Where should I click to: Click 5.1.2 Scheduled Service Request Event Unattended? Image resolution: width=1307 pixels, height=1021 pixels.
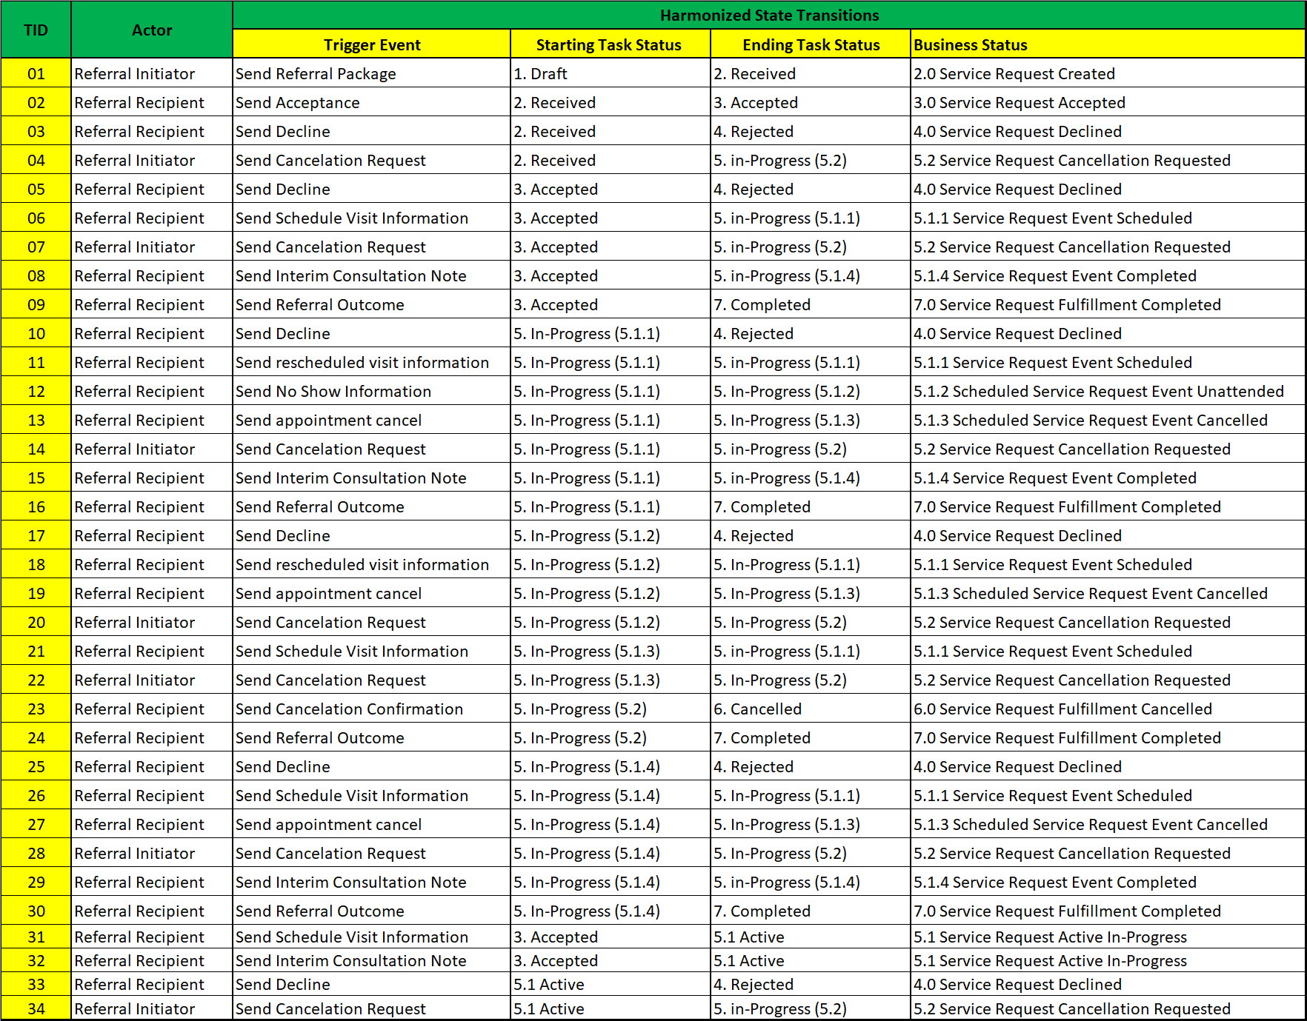[1098, 392]
